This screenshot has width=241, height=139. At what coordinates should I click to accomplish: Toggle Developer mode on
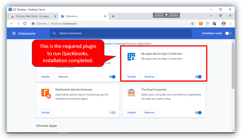coord(229,33)
